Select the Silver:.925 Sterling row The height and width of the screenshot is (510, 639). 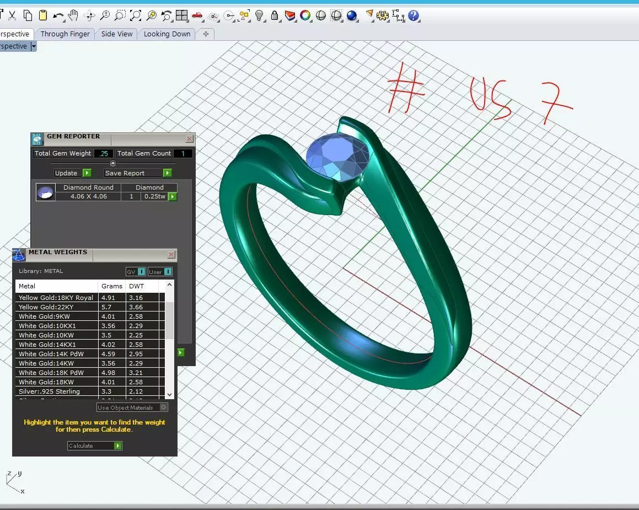tap(90, 391)
